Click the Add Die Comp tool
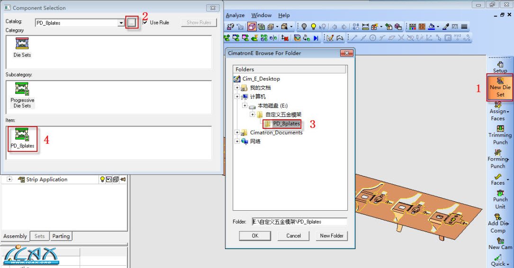The height and width of the screenshot is (268, 514). 498,223
